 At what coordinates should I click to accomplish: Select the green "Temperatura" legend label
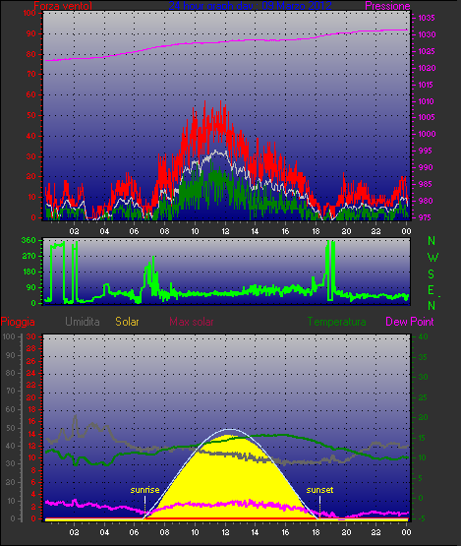click(337, 322)
